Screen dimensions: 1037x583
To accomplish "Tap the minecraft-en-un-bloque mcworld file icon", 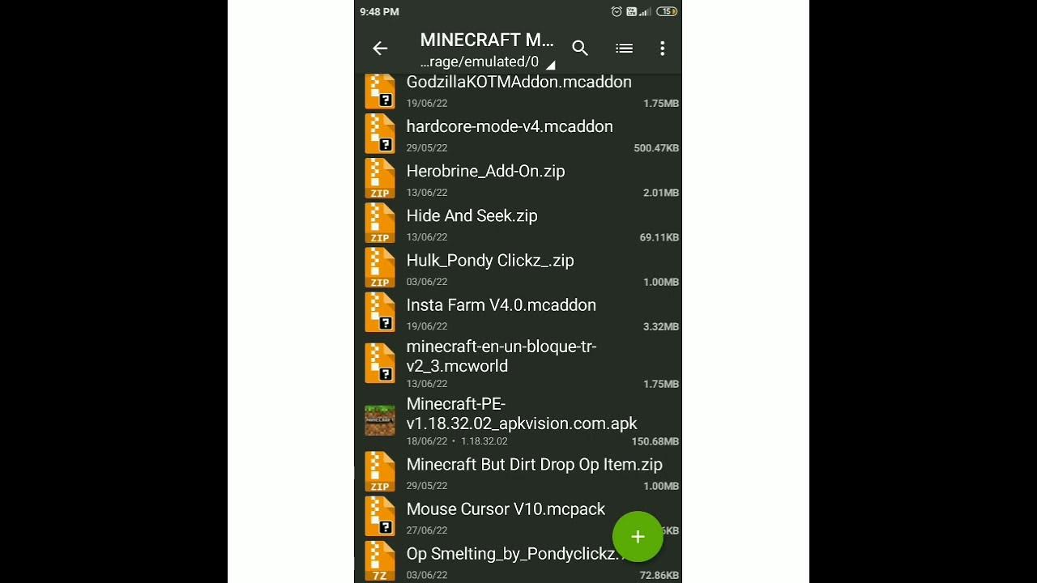I will point(380,363).
